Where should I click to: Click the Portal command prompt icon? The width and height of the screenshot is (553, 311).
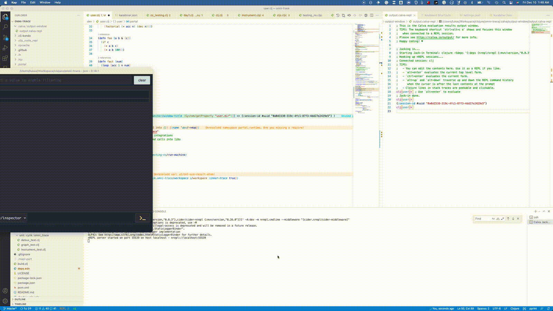[142, 218]
